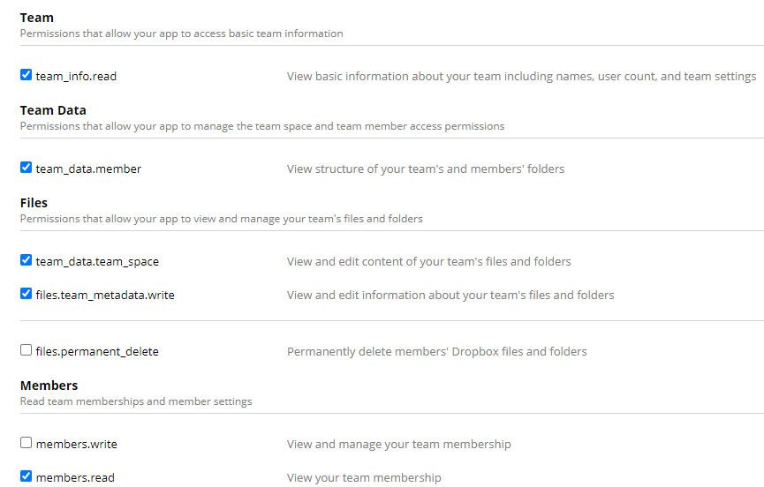Click "Permanently delete members' Dropbox files" description
Image resolution: width=764 pixels, height=487 pixels.
coord(436,351)
